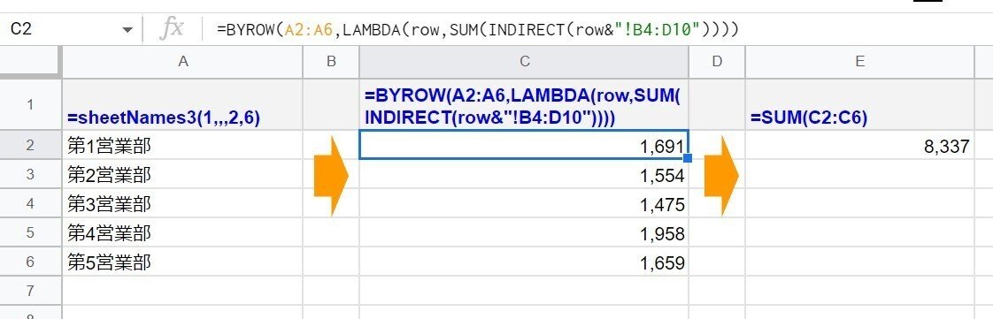Select cell with value 1,554
This screenshot has height=319, width=993.
[x=524, y=174]
